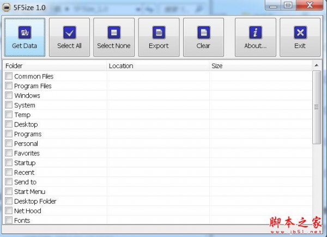Check the Personal checkbox

9,143
